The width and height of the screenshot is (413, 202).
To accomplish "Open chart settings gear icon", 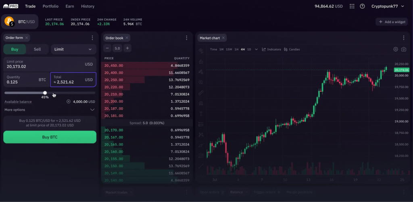I will [395, 49].
